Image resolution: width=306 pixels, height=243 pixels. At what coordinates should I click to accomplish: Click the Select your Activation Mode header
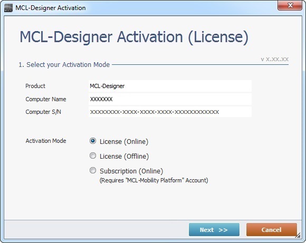pyautogui.click(x=64, y=64)
